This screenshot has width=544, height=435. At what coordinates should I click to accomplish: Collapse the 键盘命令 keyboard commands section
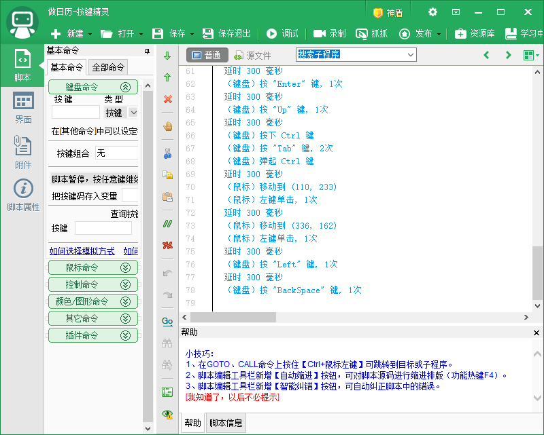(93, 87)
